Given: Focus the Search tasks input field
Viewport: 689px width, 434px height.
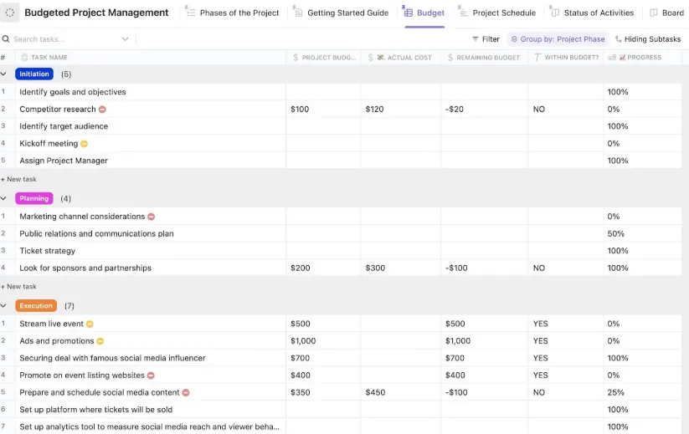Looking at the screenshot, I should 66,39.
